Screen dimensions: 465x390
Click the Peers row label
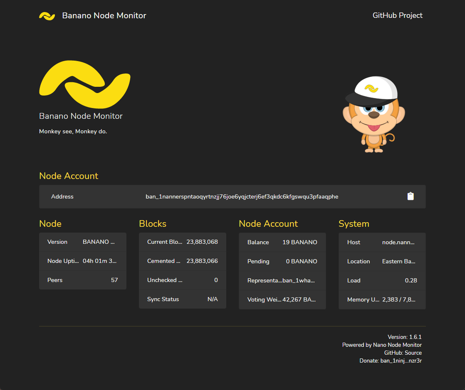55,280
